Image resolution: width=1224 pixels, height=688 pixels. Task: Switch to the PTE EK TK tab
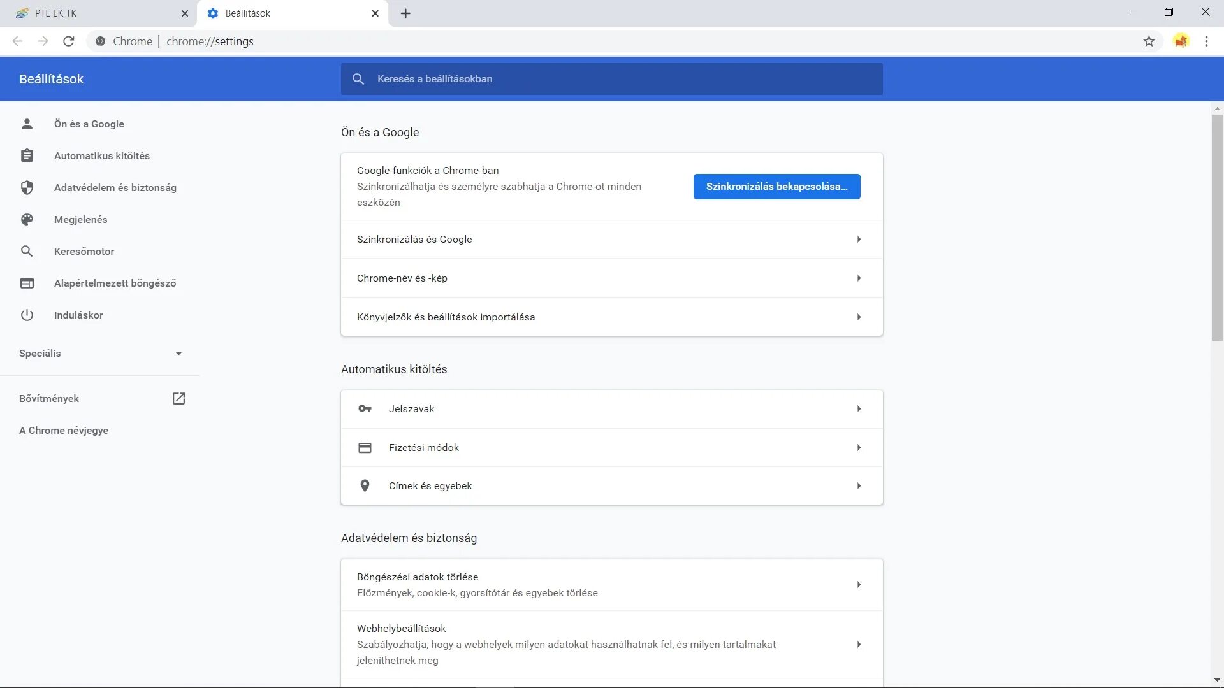pos(99,13)
